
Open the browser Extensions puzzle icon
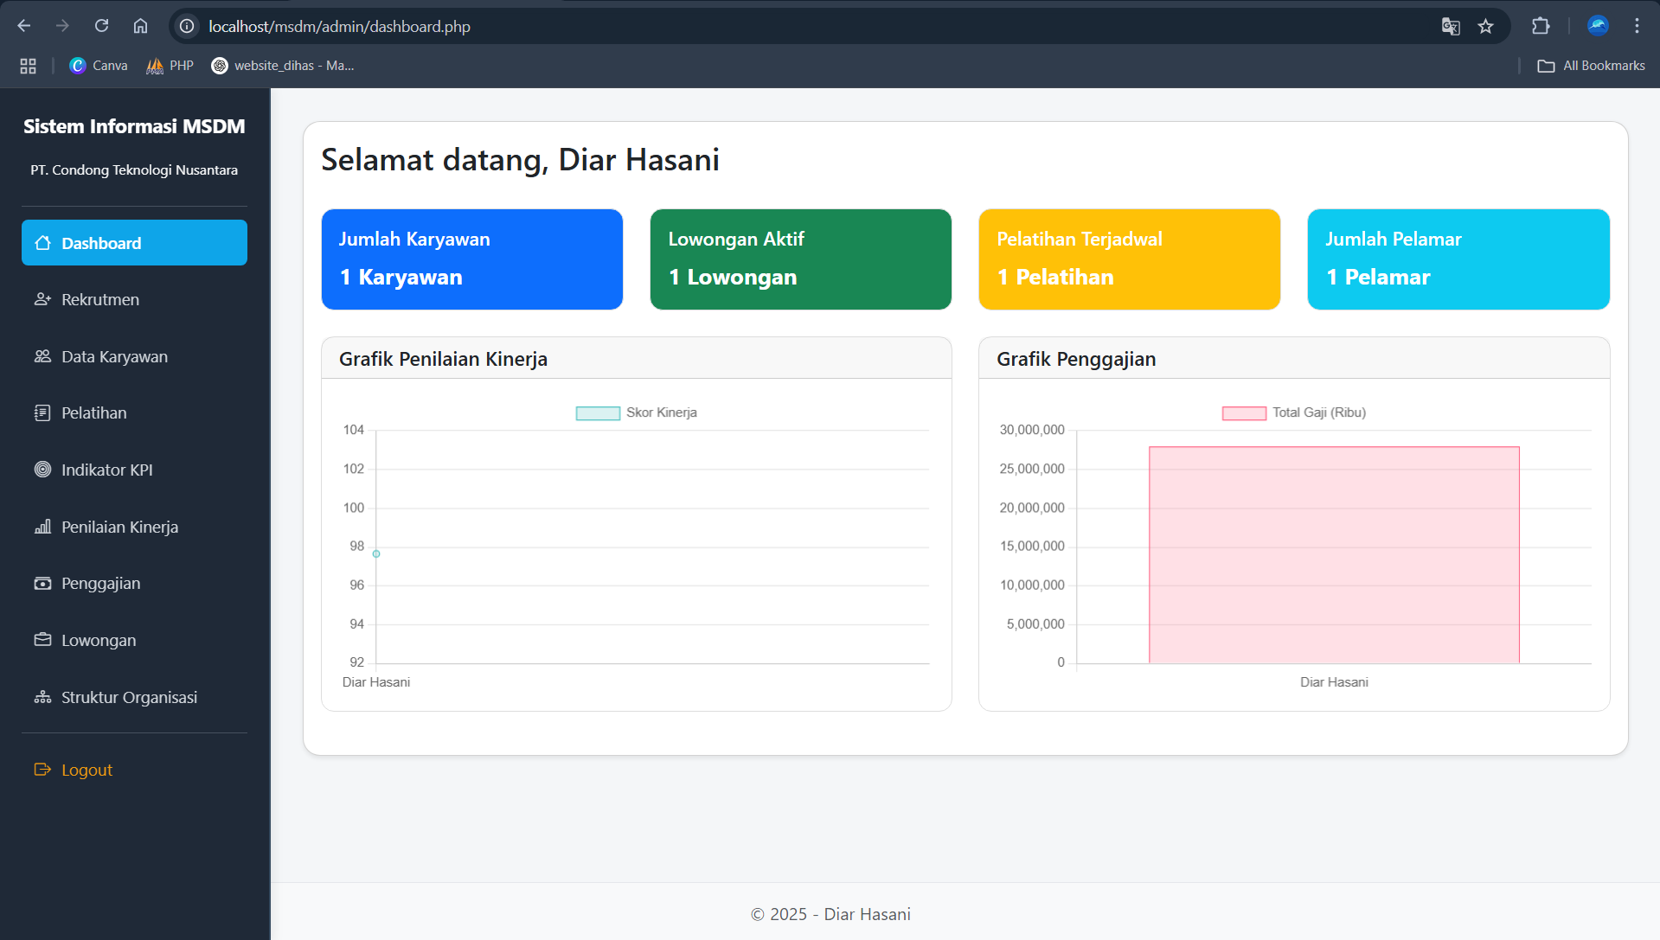(x=1540, y=26)
